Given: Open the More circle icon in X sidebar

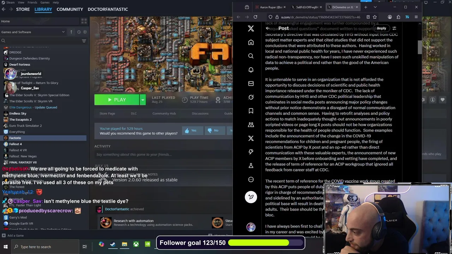Looking at the screenshot, I should pyautogui.click(x=251, y=179).
